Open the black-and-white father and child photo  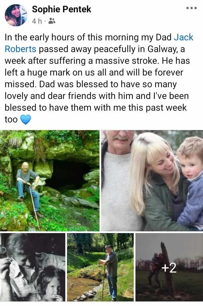click(x=33, y=267)
